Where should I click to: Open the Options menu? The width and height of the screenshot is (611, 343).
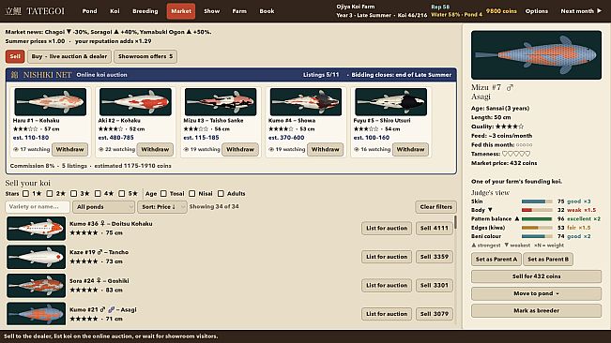tap(536, 11)
